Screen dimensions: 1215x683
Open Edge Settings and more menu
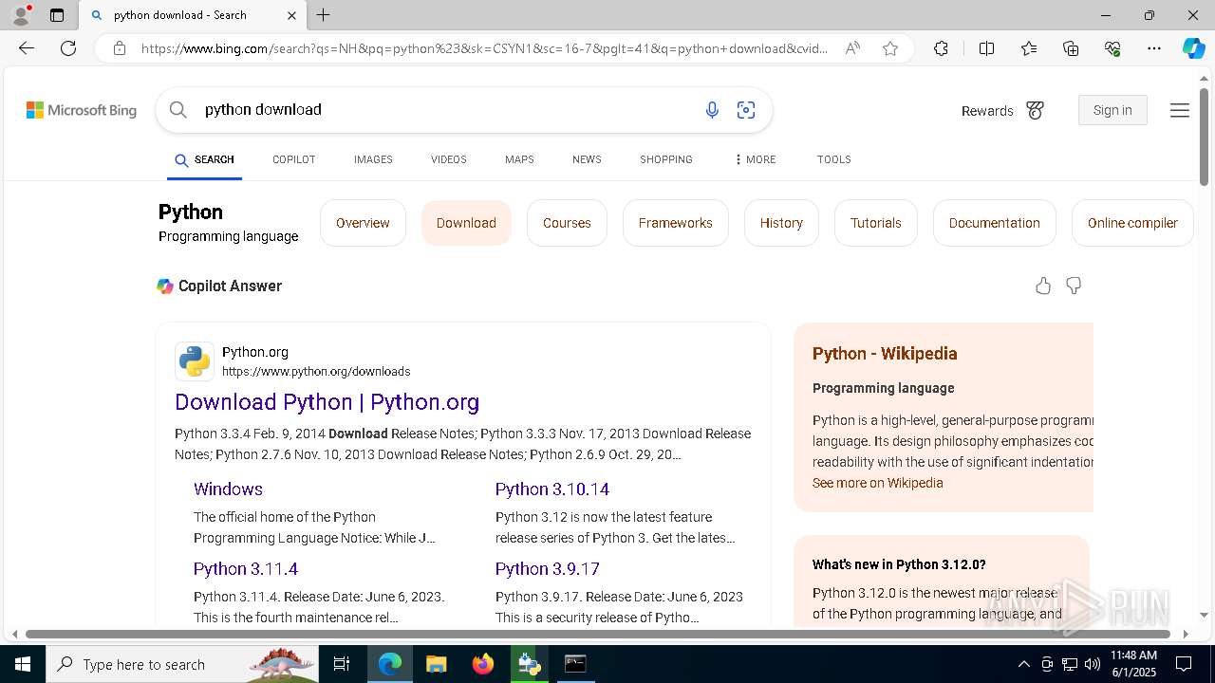[1154, 48]
